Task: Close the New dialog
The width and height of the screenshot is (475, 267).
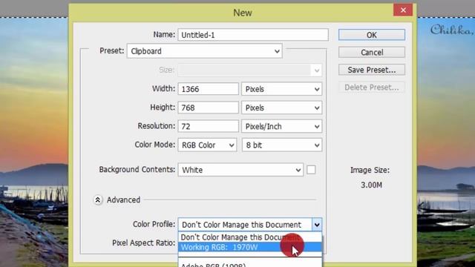Action: [x=403, y=10]
